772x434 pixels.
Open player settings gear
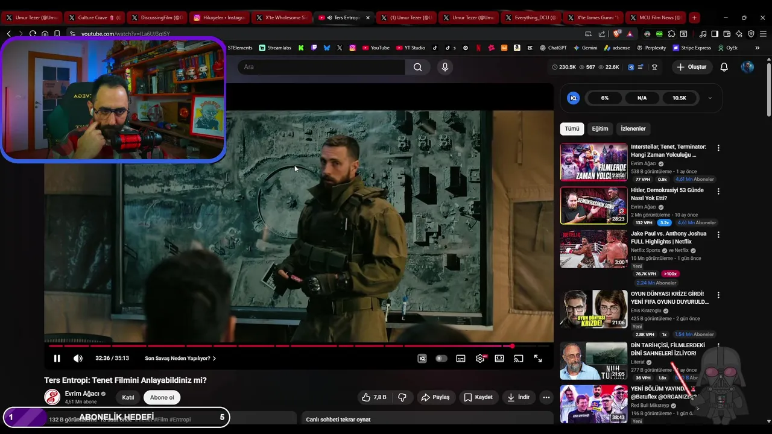coord(480,359)
